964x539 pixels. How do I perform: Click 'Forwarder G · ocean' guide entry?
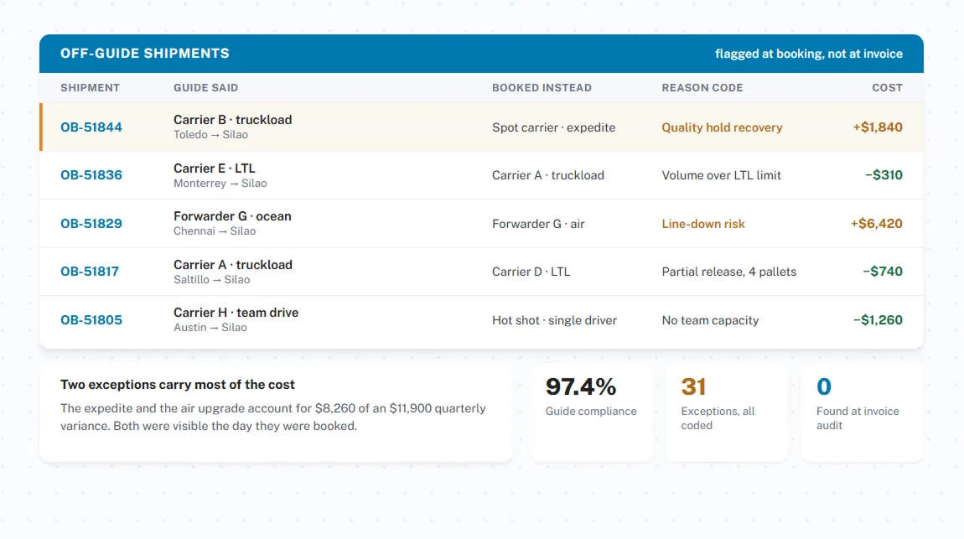pyautogui.click(x=232, y=216)
